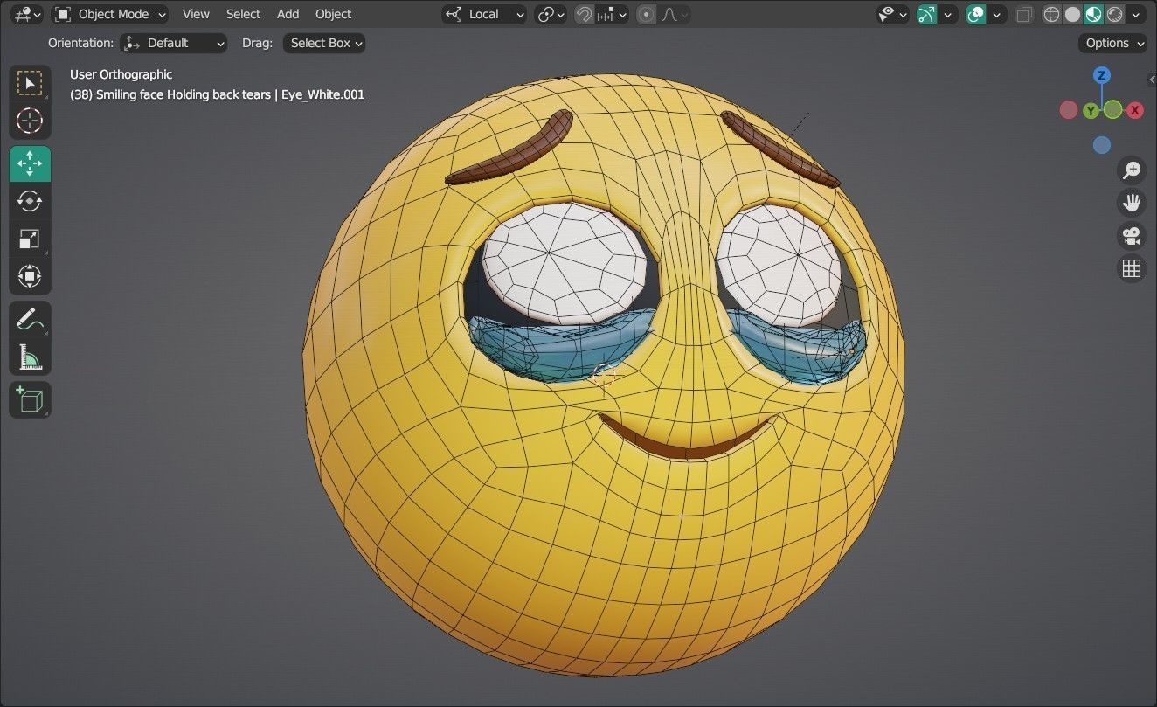Open the shading options dropdown arrow
This screenshot has width=1157, height=707.
pyautogui.click(x=1136, y=14)
